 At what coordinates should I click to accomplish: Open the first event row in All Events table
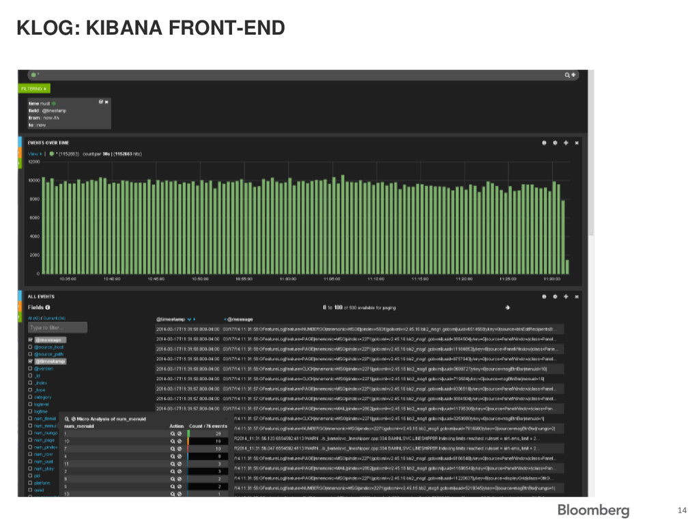pos(359,330)
